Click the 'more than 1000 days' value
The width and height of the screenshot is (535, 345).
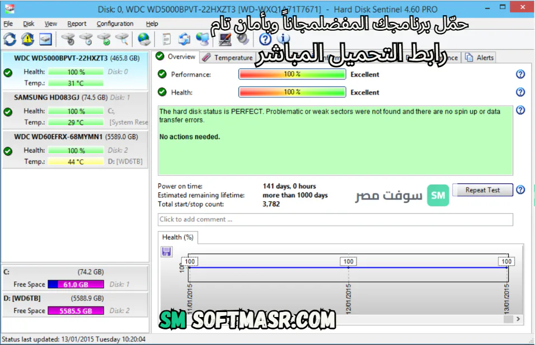[295, 195]
